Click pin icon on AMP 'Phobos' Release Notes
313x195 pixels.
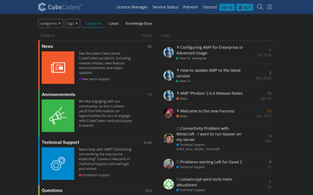click(x=178, y=93)
